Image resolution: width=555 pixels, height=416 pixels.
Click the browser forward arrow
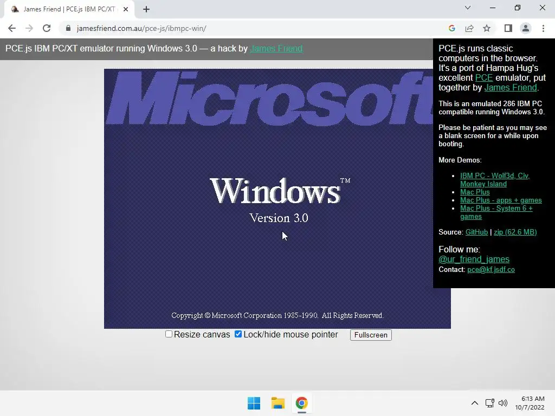pos(29,28)
